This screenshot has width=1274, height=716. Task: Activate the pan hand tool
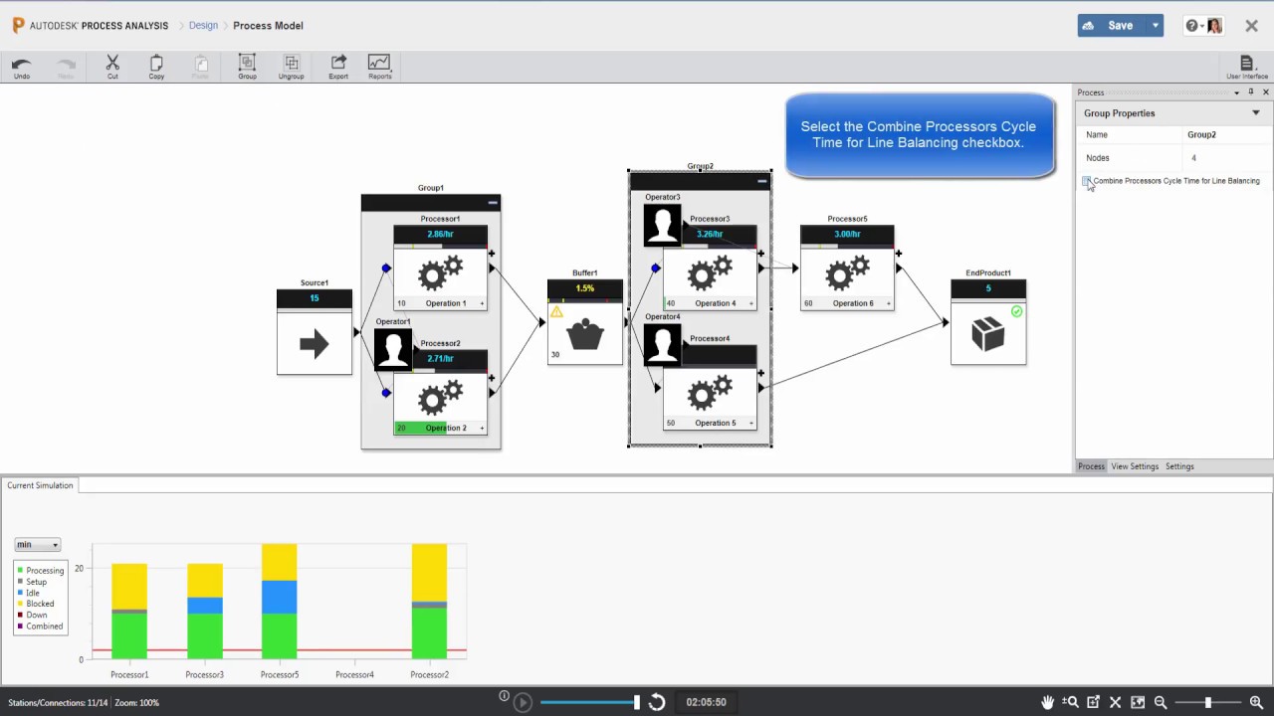click(1048, 702)
